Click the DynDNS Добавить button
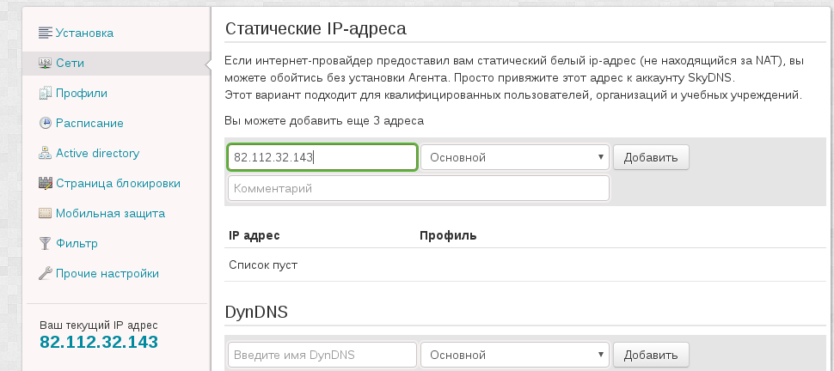Screen dimensions: 834x371 pyautogui.click(x=651, y=355)
